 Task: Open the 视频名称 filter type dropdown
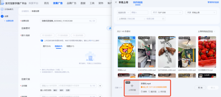point(124,12)
